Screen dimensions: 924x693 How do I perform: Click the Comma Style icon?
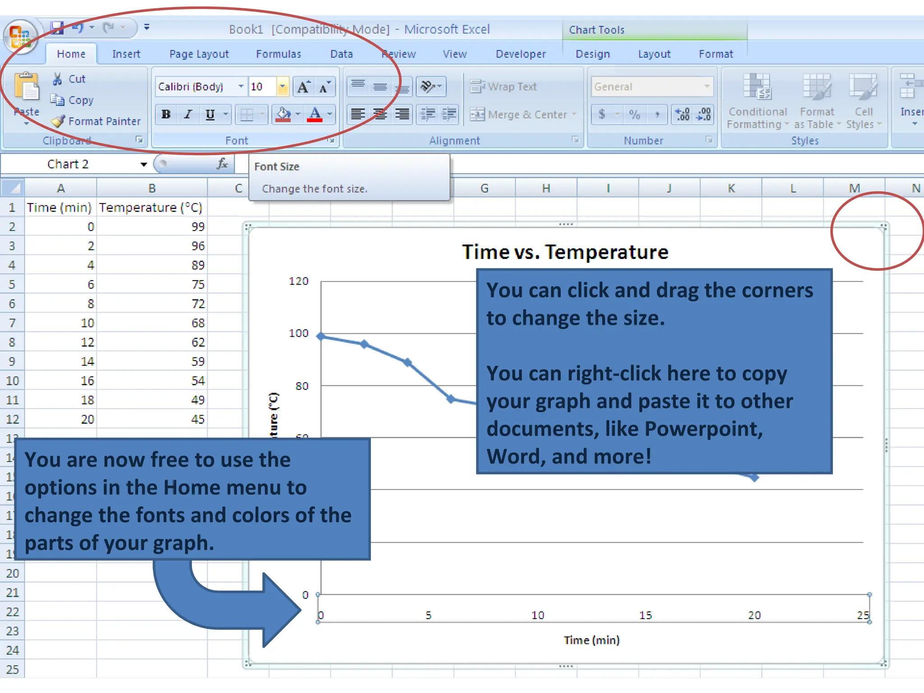tap(657, 114)
